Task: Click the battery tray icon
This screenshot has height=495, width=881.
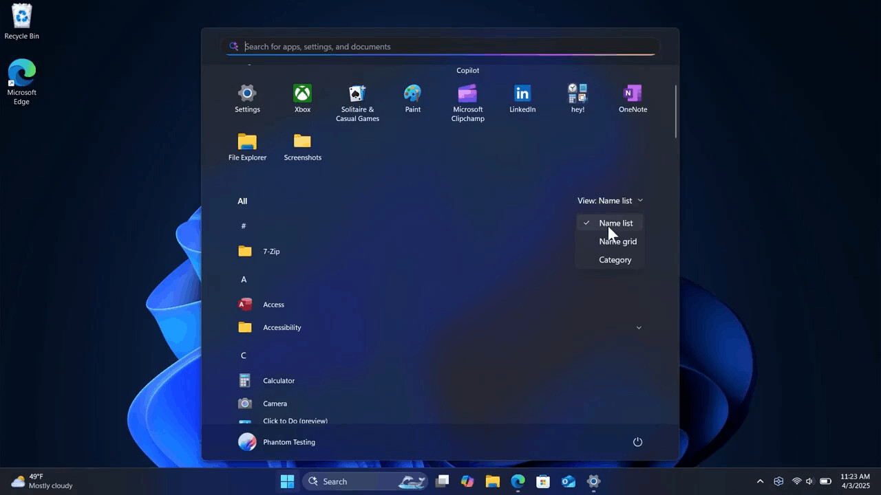Action: coord(825,481)
